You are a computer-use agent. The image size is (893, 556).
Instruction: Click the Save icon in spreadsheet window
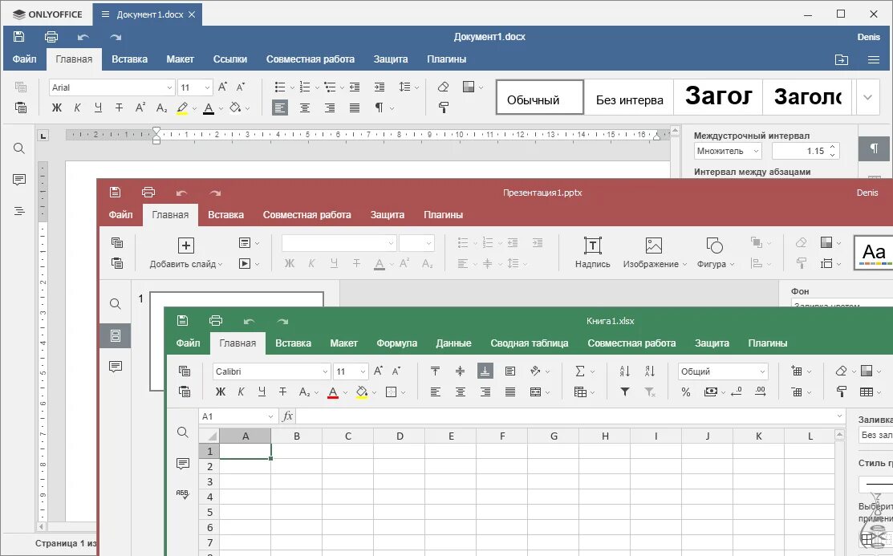[182, 321]
